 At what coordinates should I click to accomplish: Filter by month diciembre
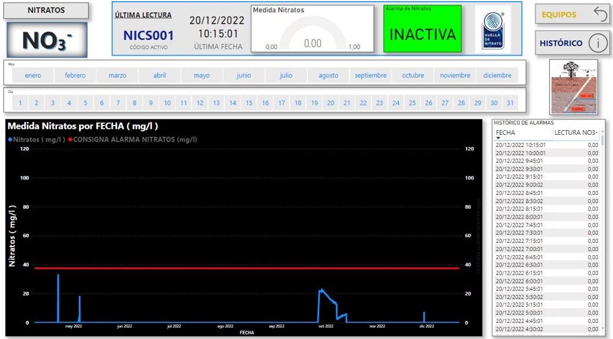click(x=497, y=75)
